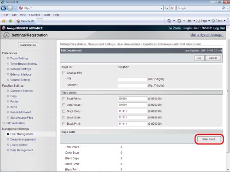Enable the Black Scan limit checkbox
230x172 pixels.
tap(63, 117)
